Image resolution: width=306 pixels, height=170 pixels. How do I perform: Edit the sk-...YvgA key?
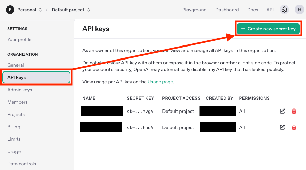point(282,111)
